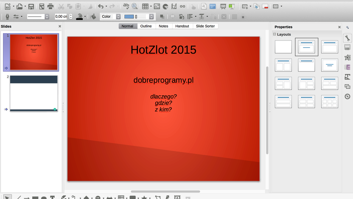Image resolution: width=353 pixels, height=199 pixels.
Task: Start slideshow from first slide
Action: (223, 6)
